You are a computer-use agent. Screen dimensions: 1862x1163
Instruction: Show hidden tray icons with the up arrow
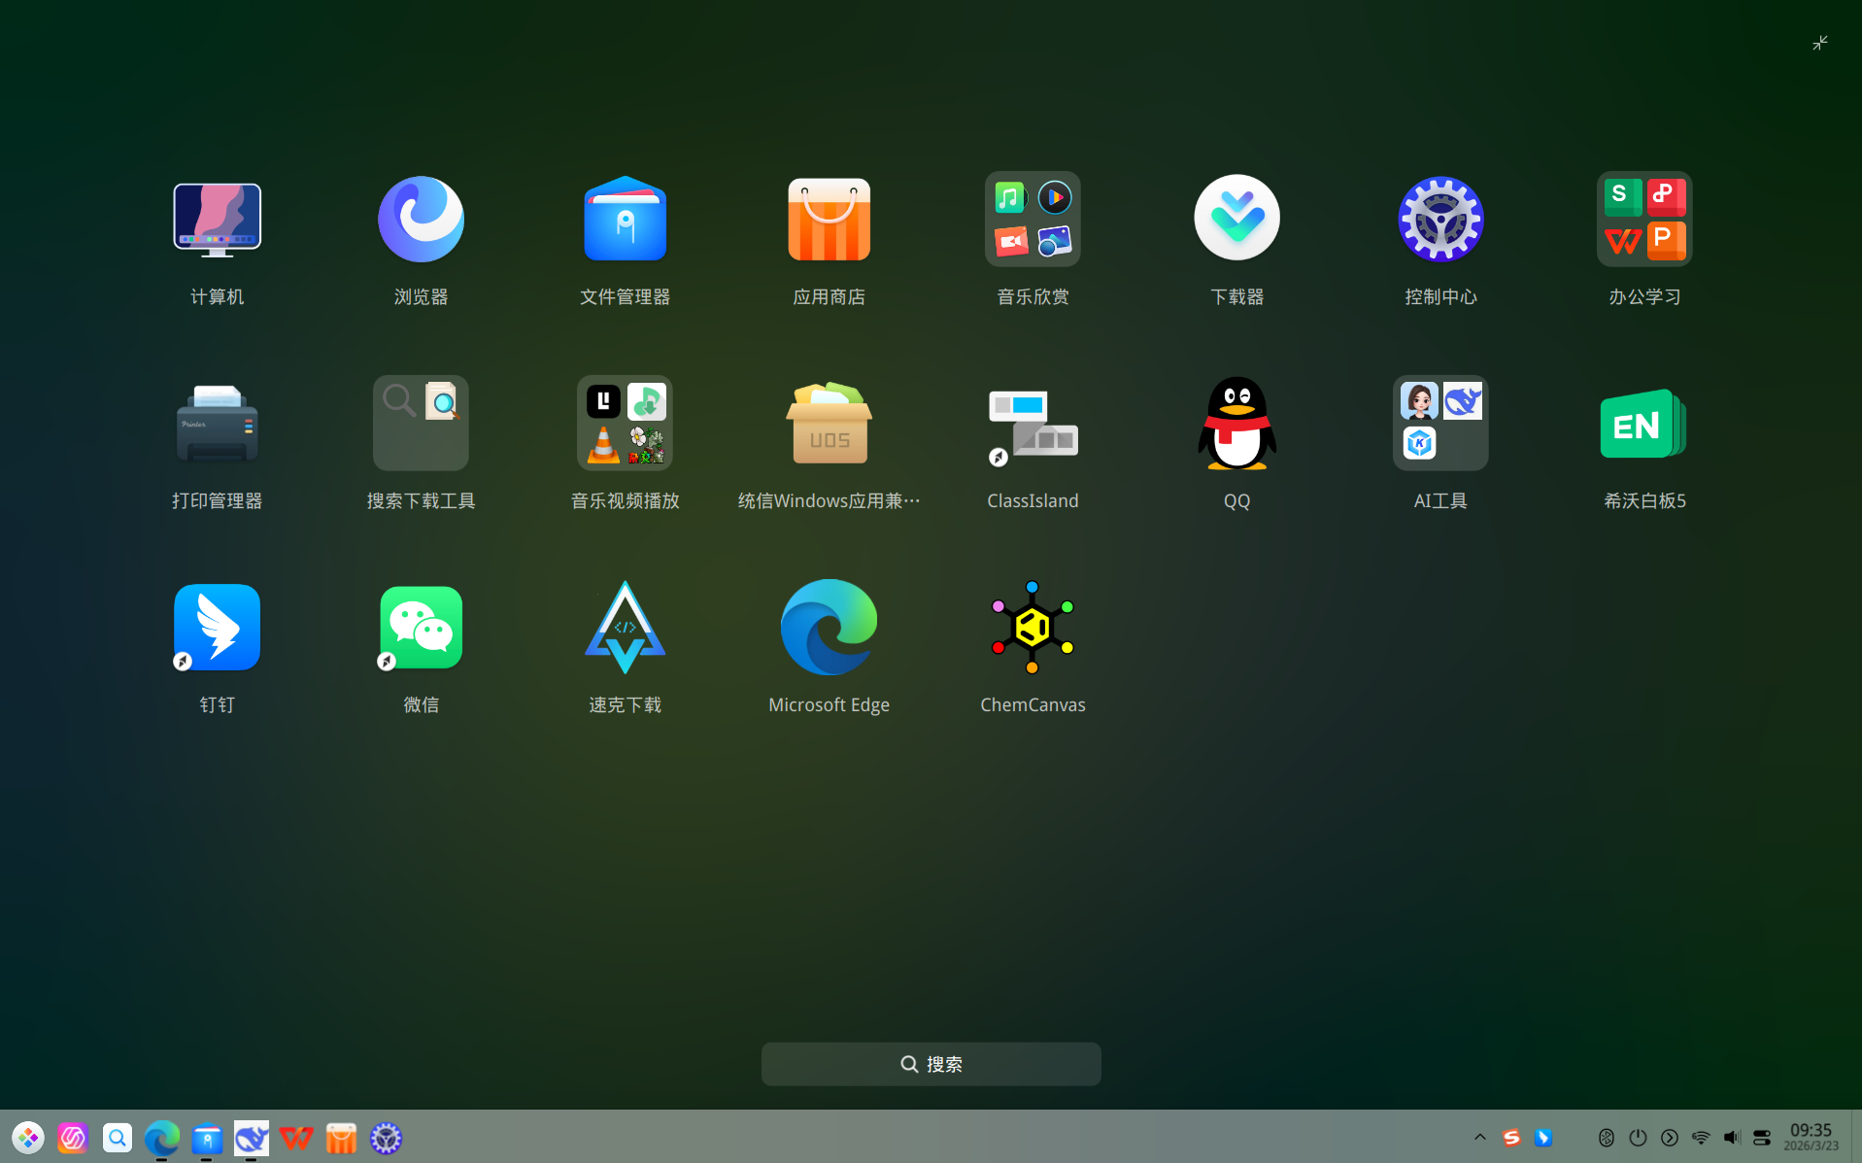coord(1479,1137)
